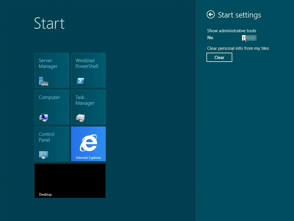Click the Show administrative tools label
The height and width of the screenshot is (221, 294).
pyautogui.click(x=232, y=31)
